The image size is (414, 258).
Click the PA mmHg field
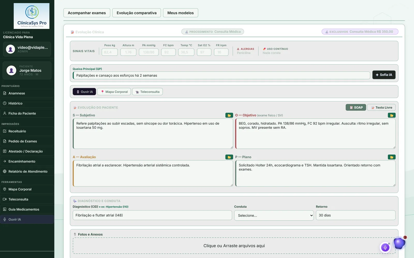click(149, 52)
